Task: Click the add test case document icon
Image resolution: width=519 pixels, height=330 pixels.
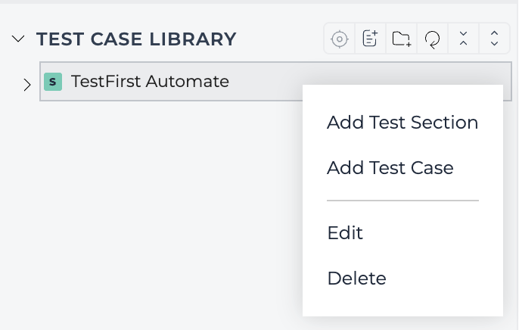Action: (370, 39)
